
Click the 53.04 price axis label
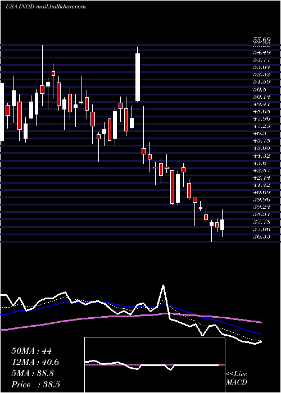(261, 67)
